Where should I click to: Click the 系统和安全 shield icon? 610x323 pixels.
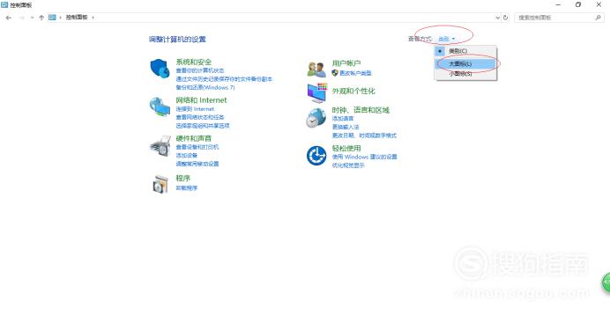click(160, 69)
